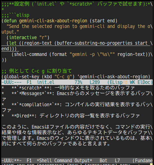
Task: Click the L289 line number indicator
Action: coord(95,82)
